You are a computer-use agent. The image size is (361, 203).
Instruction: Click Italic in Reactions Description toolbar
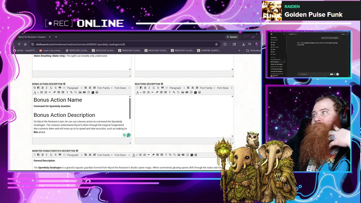(x=149, y=88)
